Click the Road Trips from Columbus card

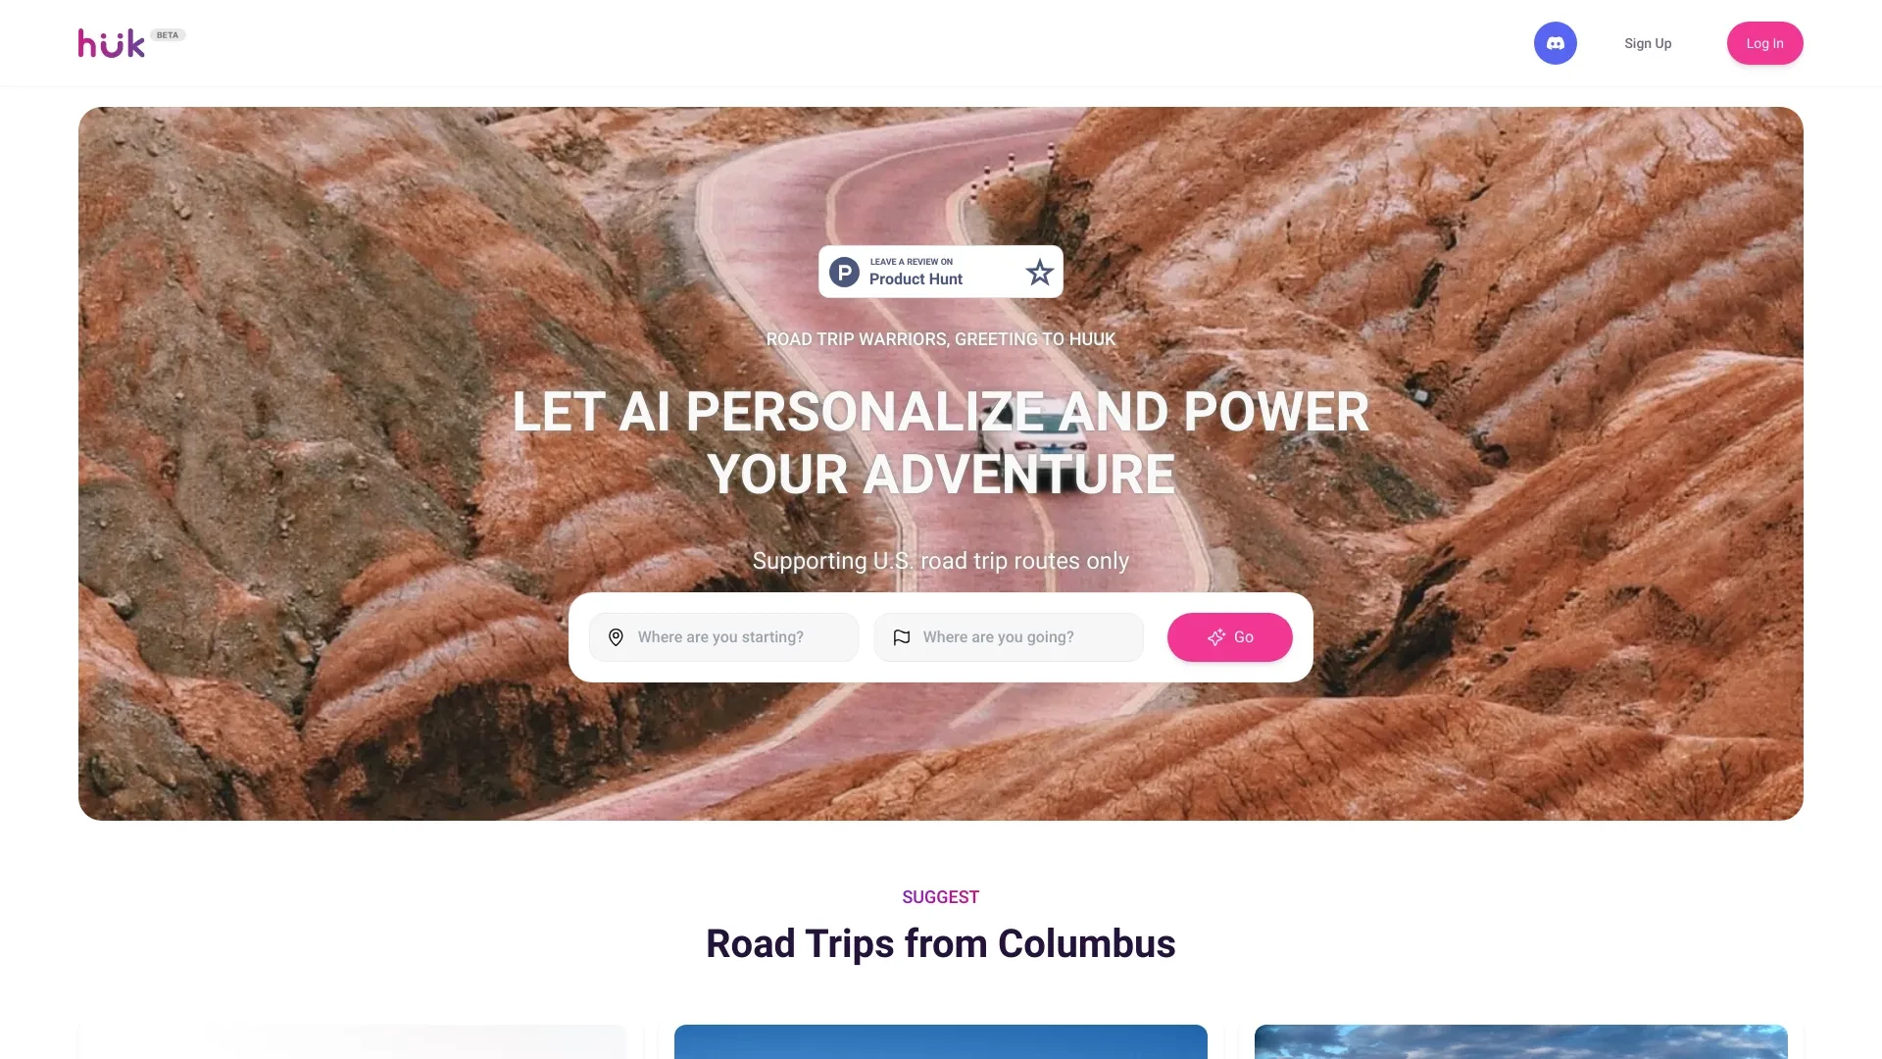940,941
